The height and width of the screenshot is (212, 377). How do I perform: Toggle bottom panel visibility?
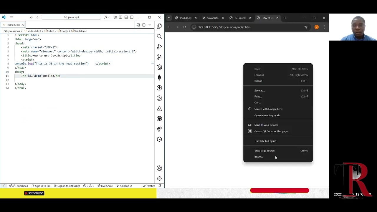(x=126, y=17)
